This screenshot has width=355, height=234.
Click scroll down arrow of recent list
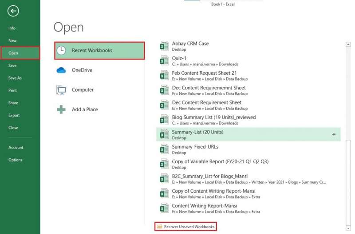[348, 228]
